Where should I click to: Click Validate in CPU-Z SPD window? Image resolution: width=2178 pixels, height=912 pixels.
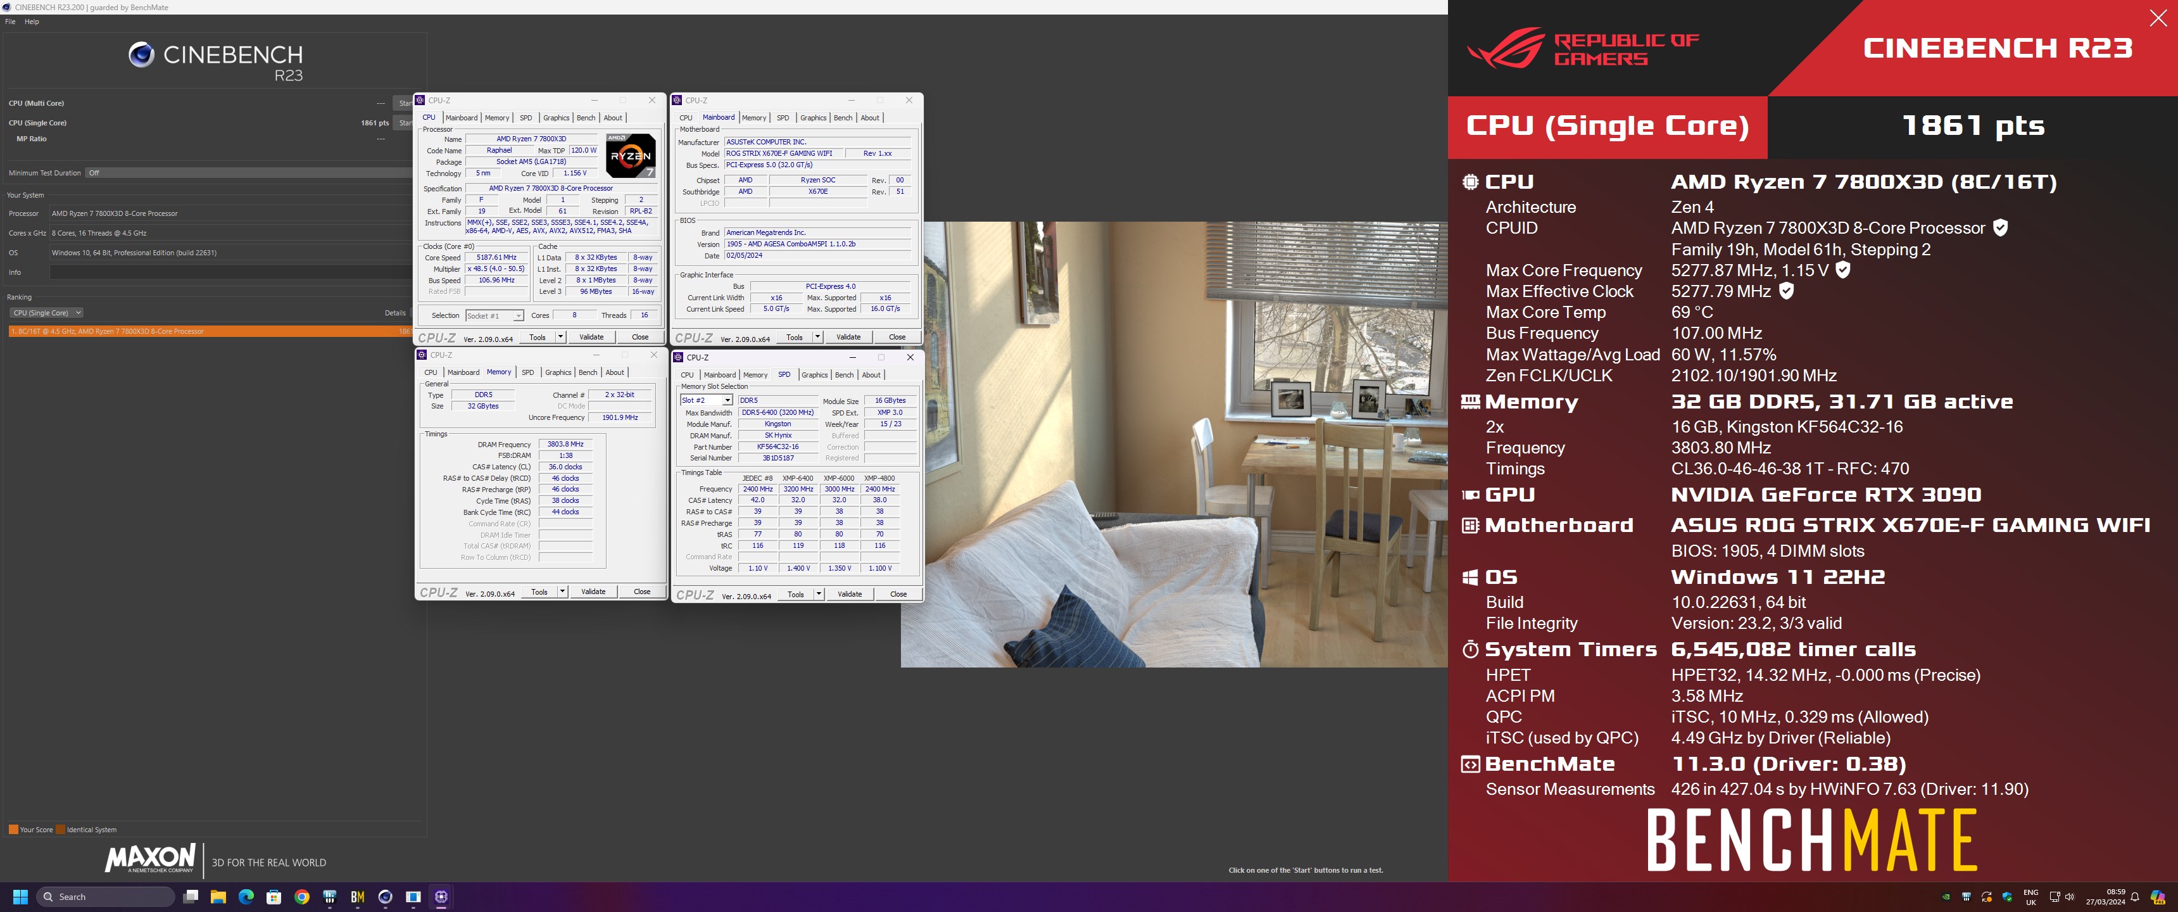pyautogui.click(x=850, y=594)
